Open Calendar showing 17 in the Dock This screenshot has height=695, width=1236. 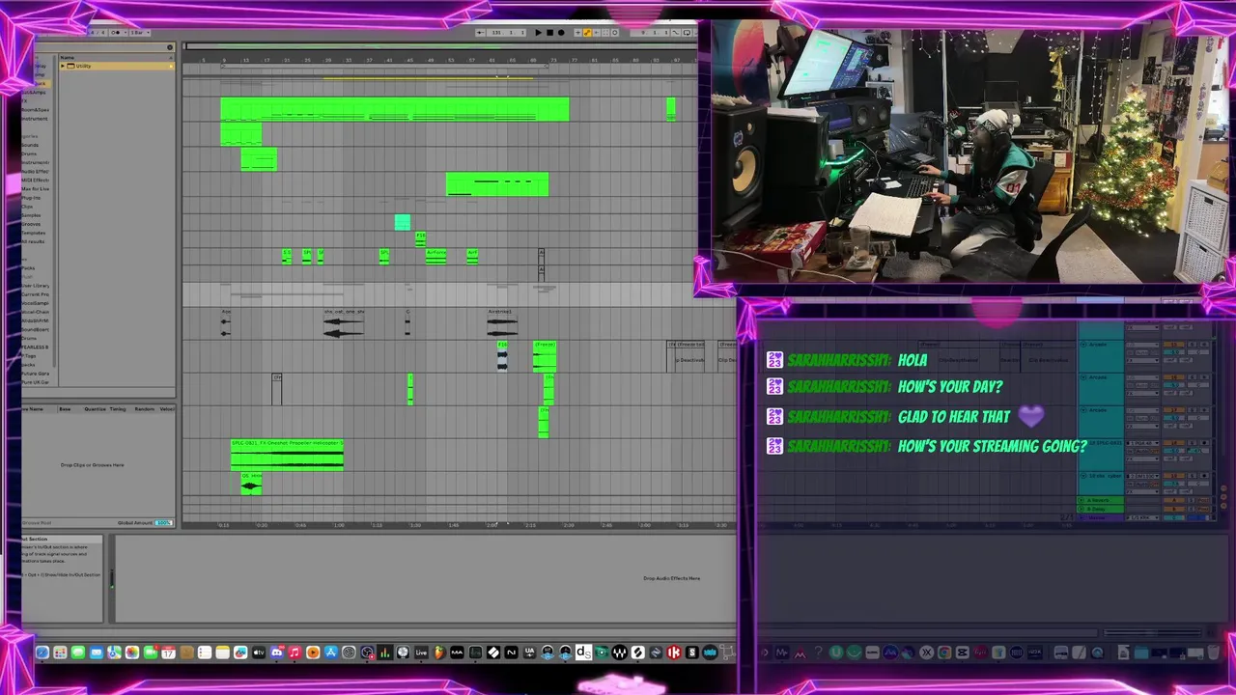[168, 653]
